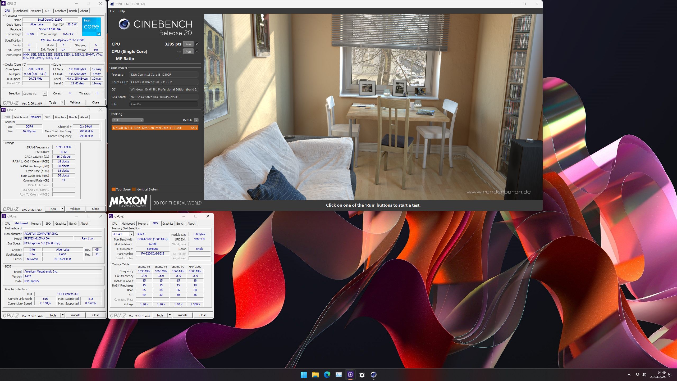Image resolution: width=677 pixels, height=381 pixels.
Task: Click the Max TDP value 58.0 W
Action: coord(72,24)
